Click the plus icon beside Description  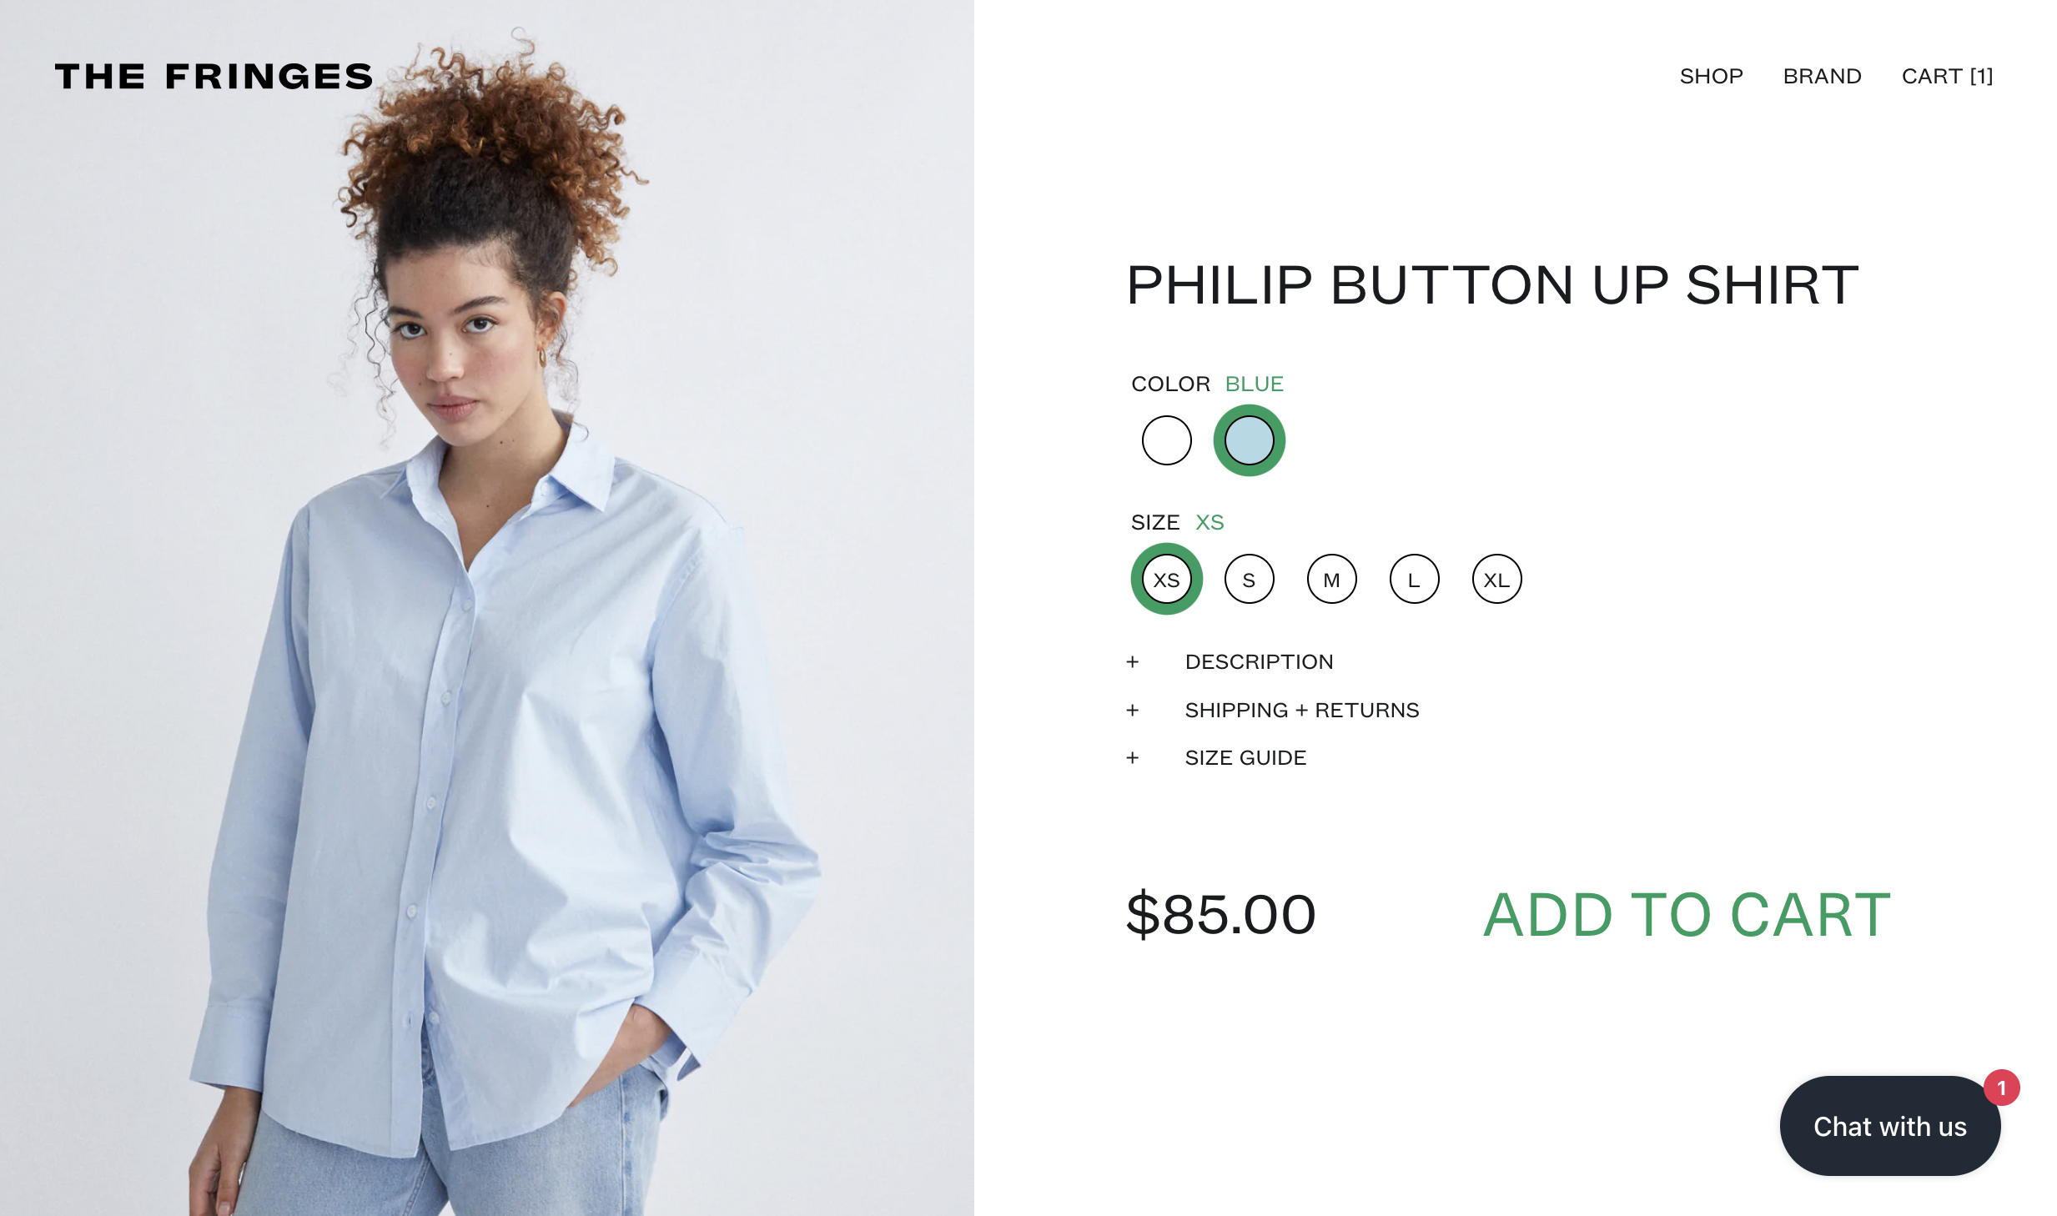[1132, 661]
